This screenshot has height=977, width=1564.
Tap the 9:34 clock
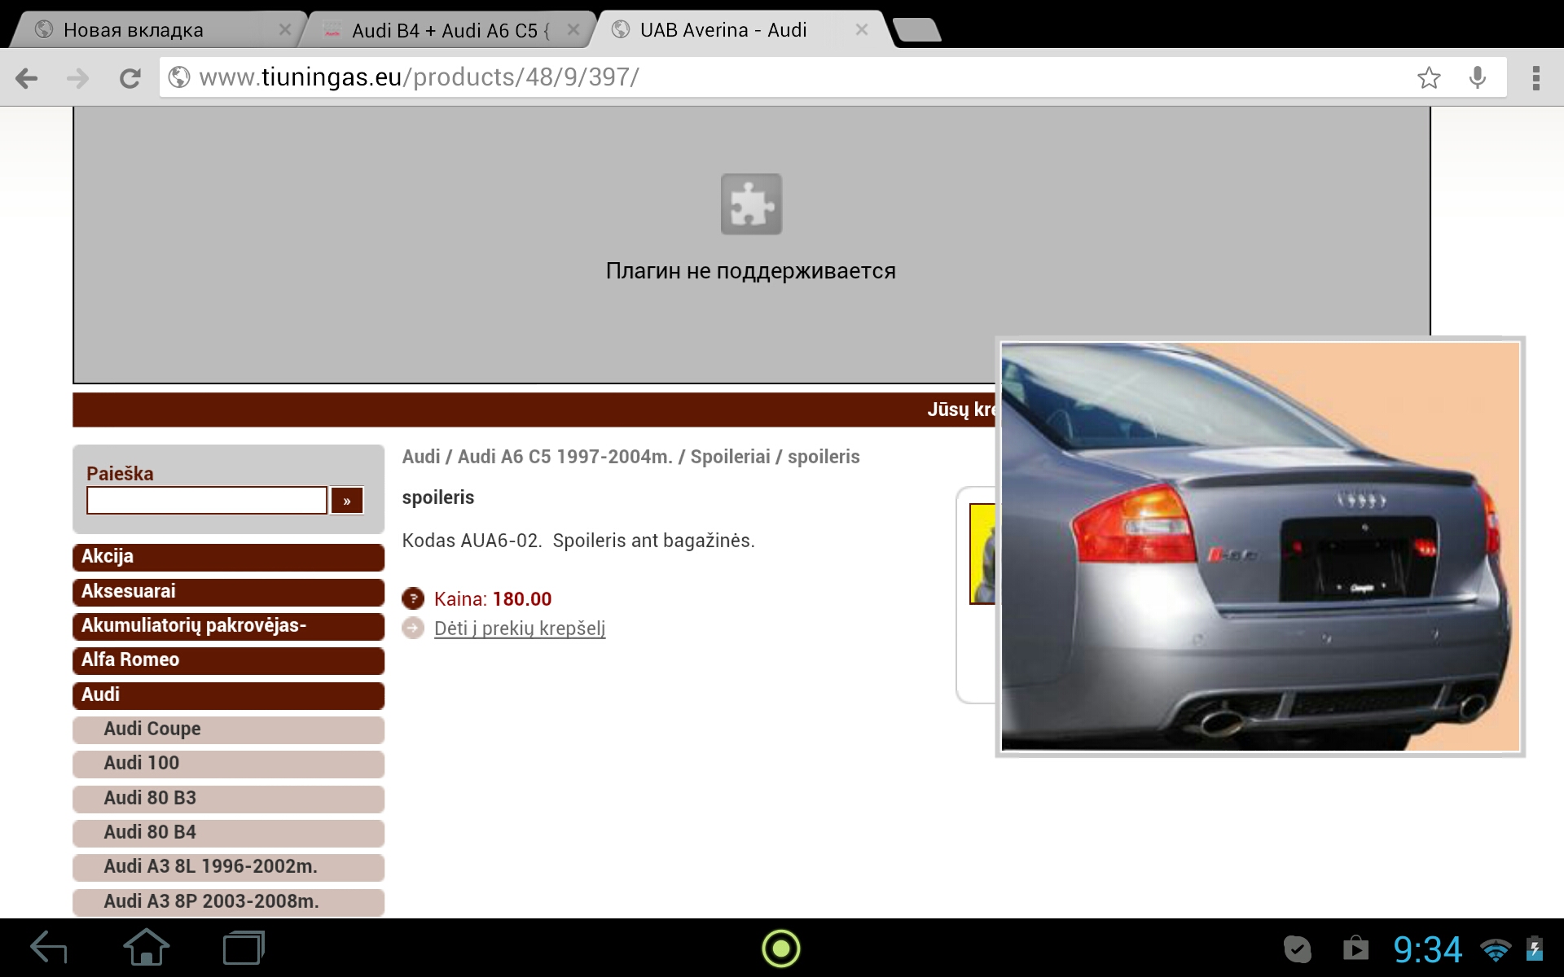click(1427, 949)
